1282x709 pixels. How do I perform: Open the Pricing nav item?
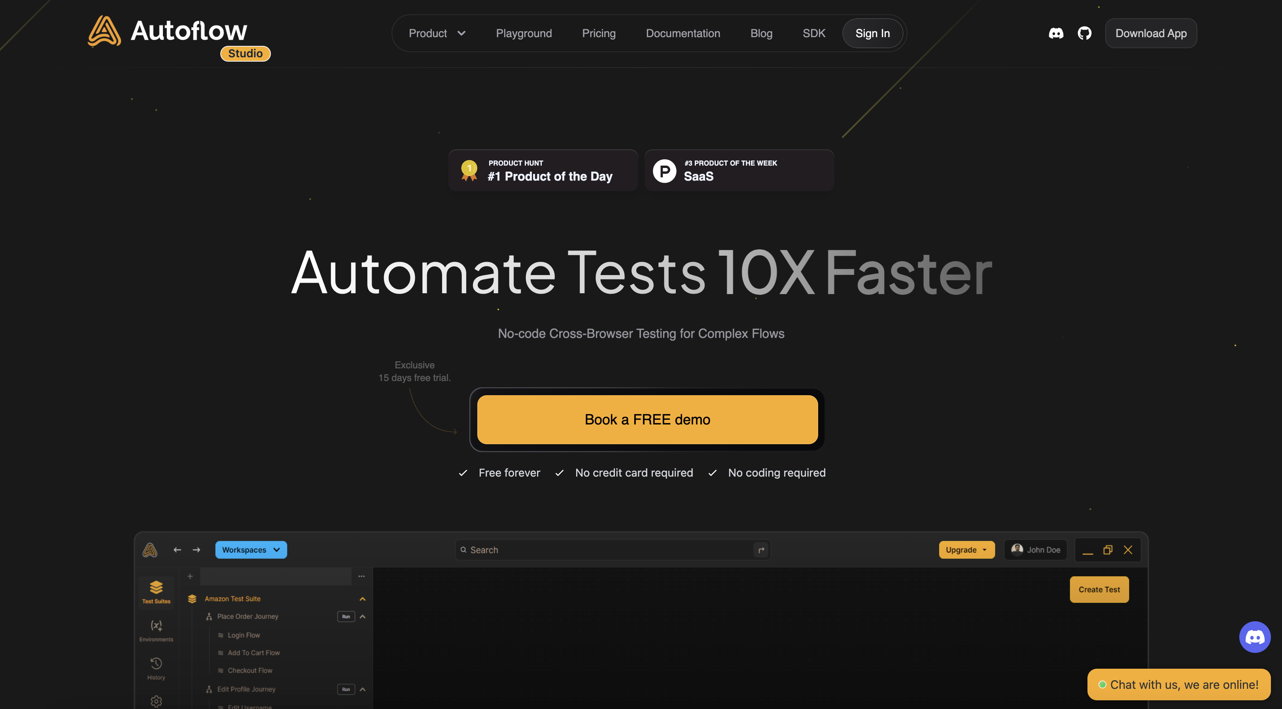coord(599,33)
